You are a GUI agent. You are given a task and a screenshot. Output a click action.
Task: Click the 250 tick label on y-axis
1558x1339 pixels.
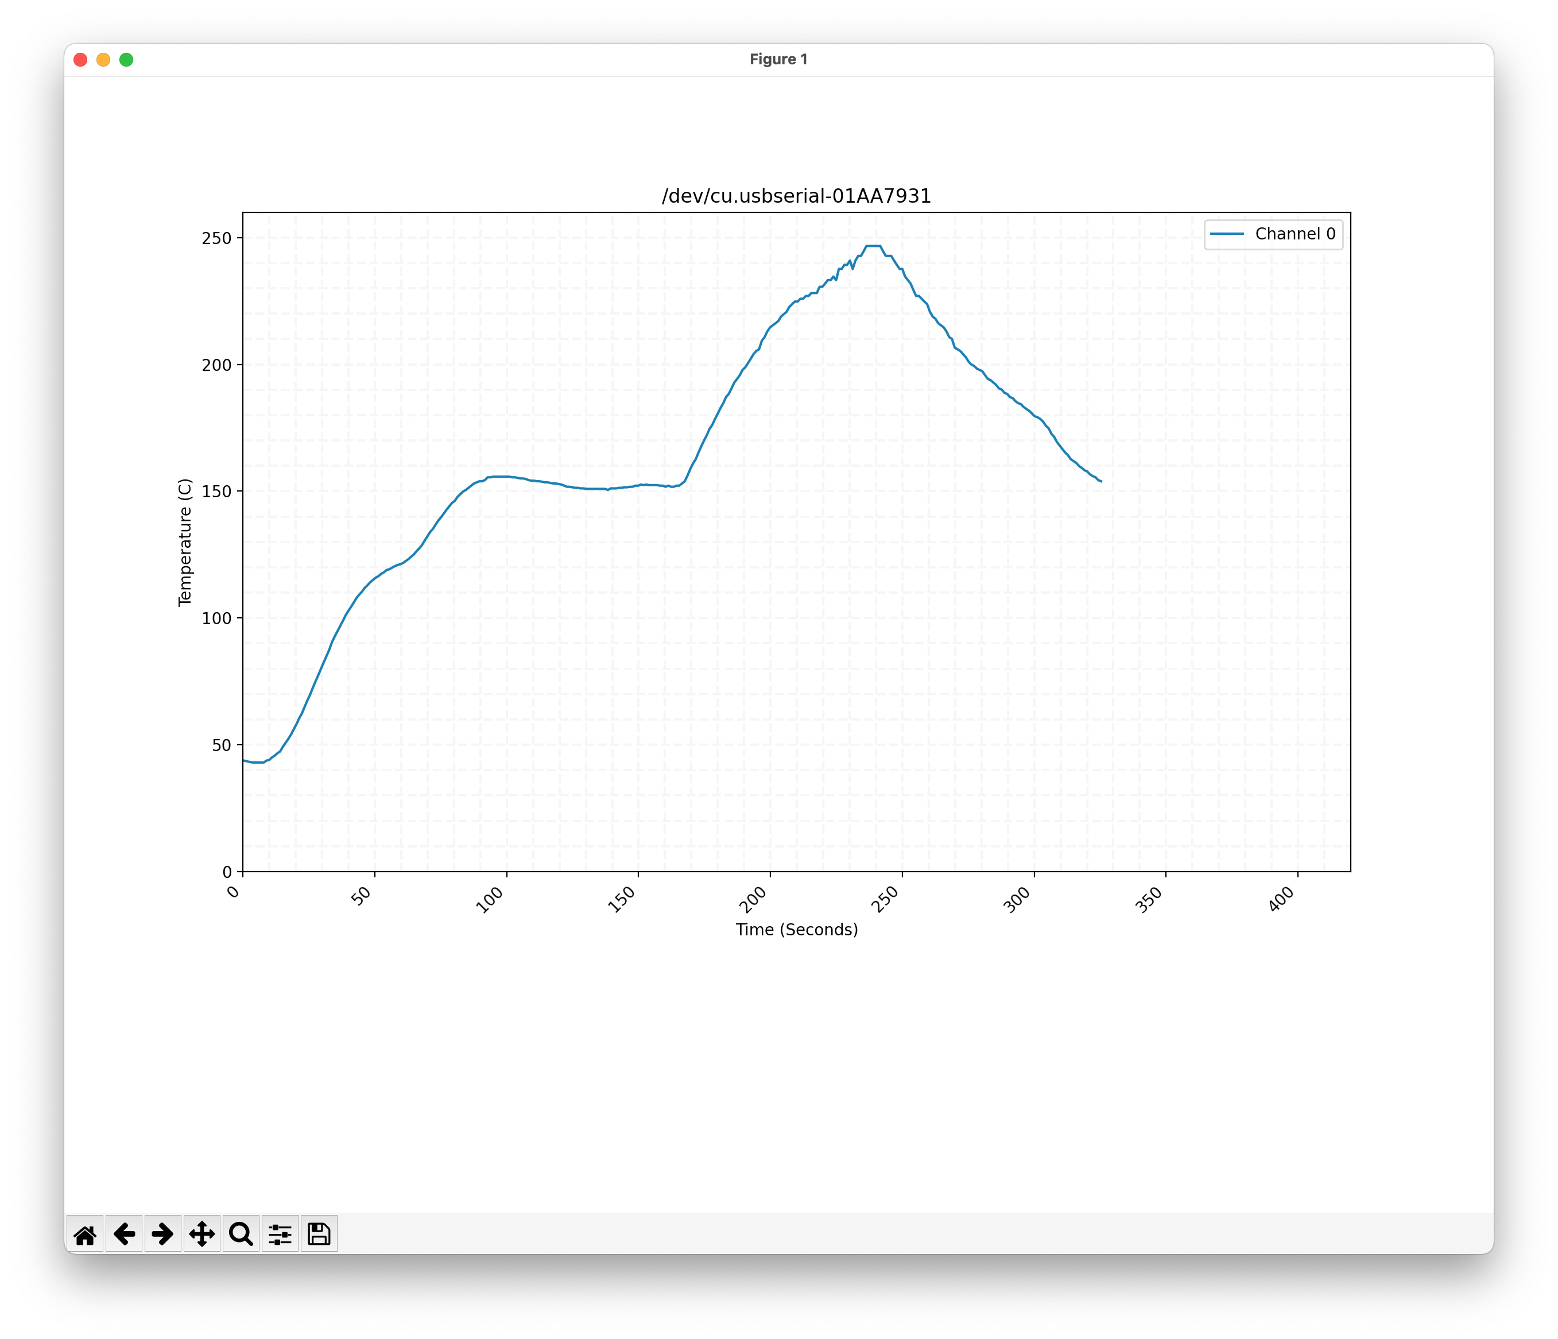pyautogui.click(x=216, y=238)
